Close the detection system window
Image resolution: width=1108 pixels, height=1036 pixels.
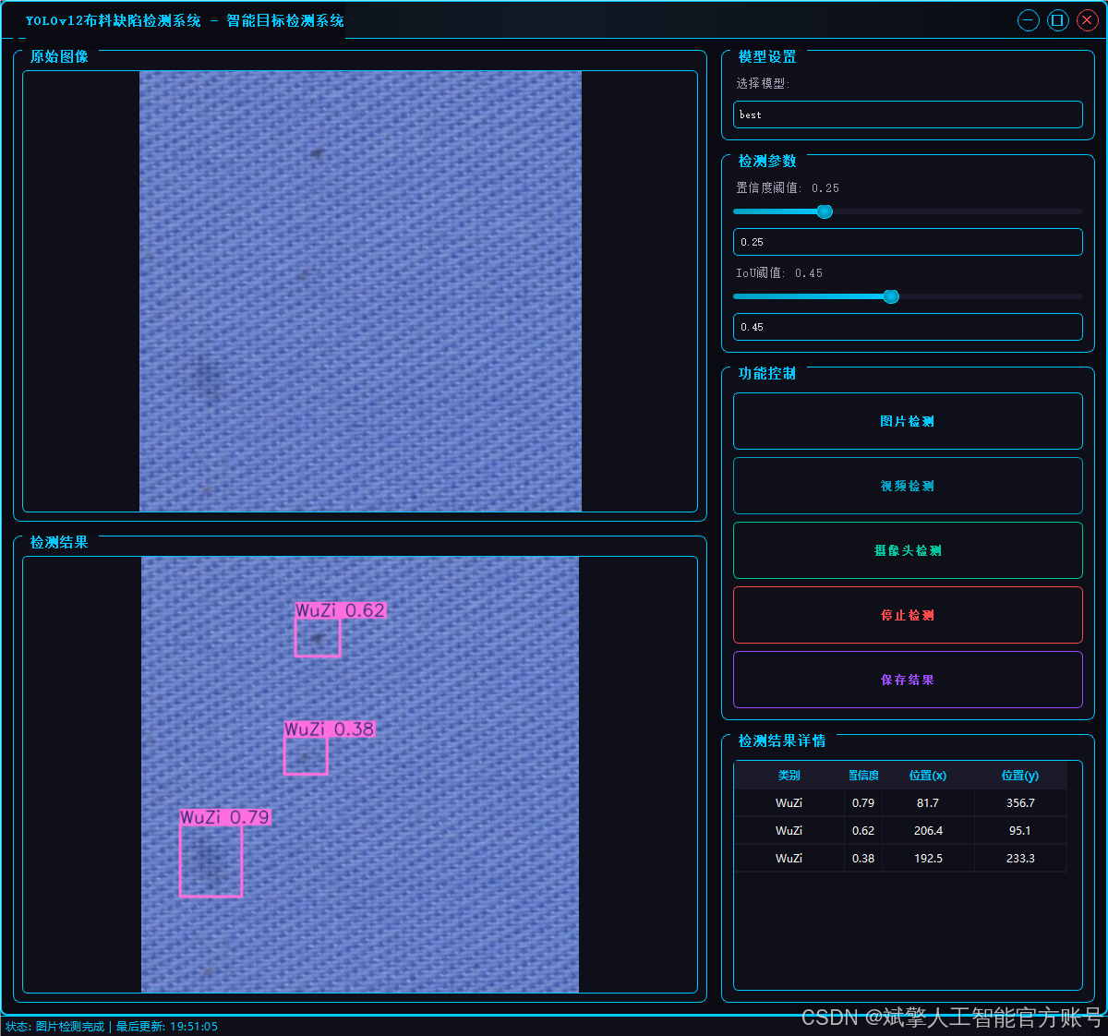pos(1087,20)
